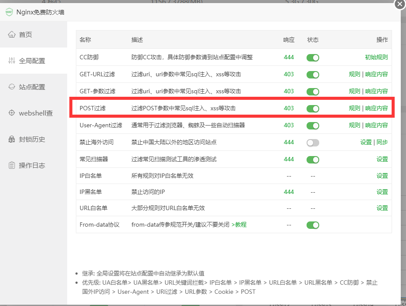Click the Nginx免费防火墙 shield logo
This screenshot has height=306, width=406.
9,12
